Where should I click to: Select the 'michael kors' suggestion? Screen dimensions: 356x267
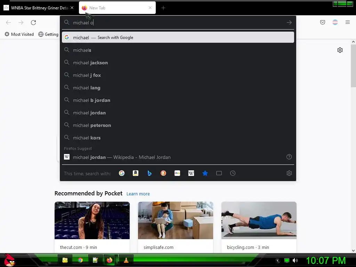[x=178, y=138]
